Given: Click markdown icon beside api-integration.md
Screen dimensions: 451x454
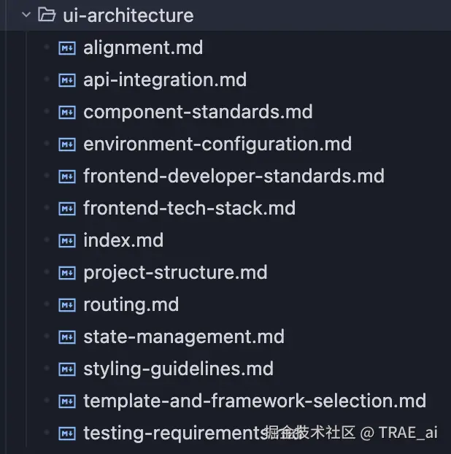Looking at the screenshot, I should coord(67,80).
